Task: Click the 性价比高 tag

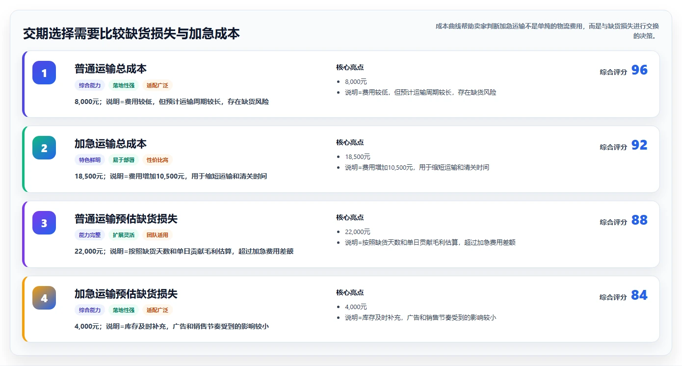Action: coord(157,160)
